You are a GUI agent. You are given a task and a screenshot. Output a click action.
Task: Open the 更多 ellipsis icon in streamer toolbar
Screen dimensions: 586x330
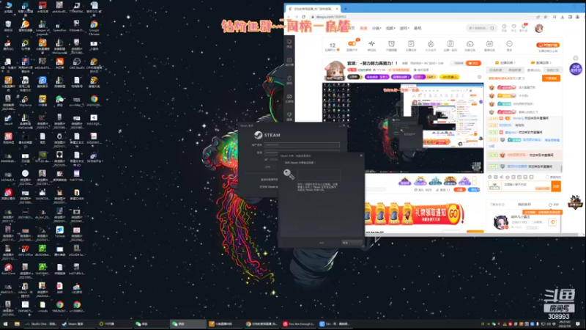[x=509, y=44]
